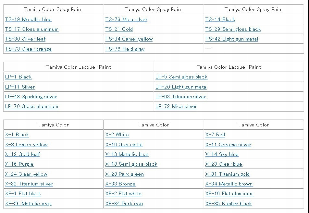Click the X-8 Lemon yellow link

coord(26,145)
